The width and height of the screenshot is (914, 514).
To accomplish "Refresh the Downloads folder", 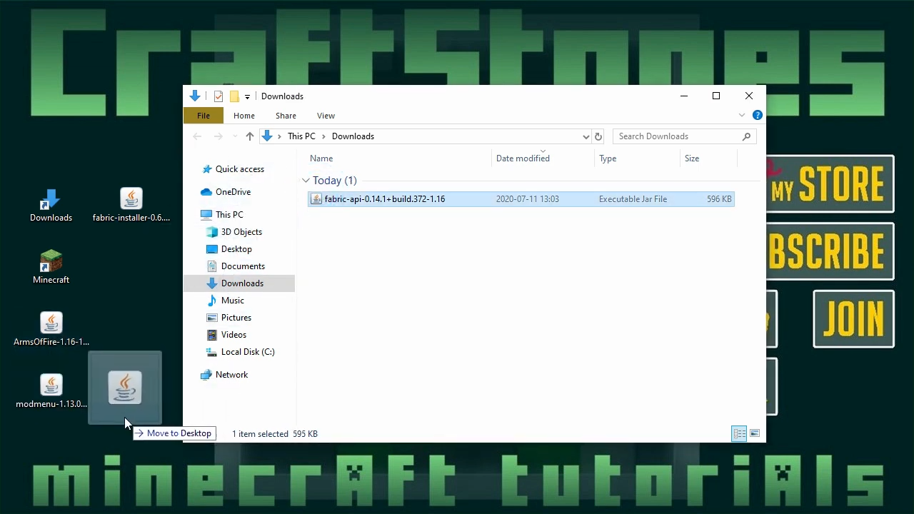I will coord(598,136).
